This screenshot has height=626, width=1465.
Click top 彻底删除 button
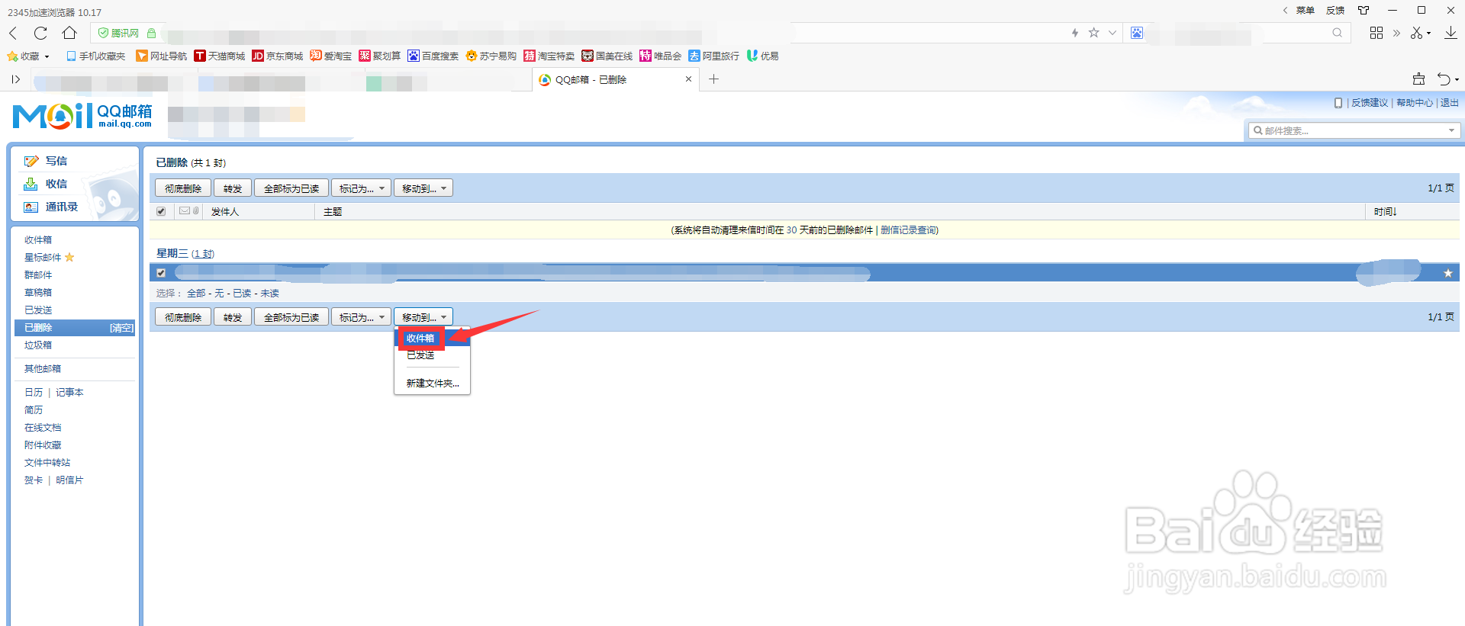(183, 188)
